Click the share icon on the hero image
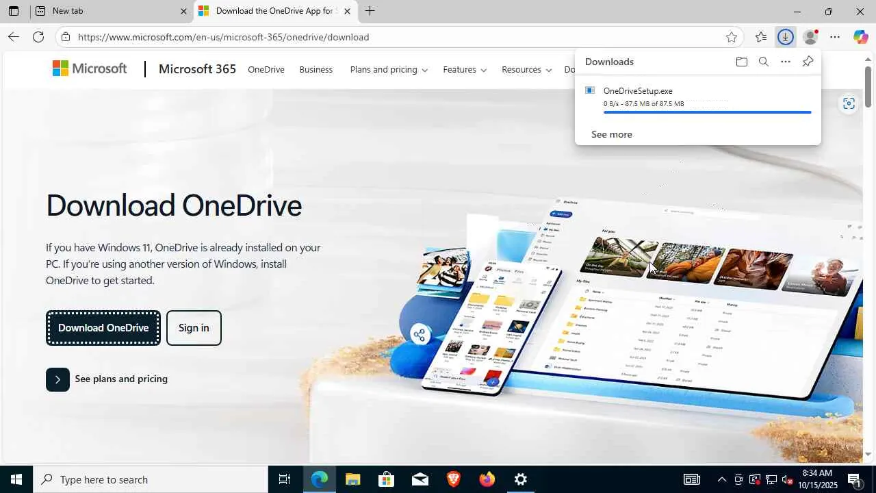This screenshot has width=876, height=493. coord(419,335)
